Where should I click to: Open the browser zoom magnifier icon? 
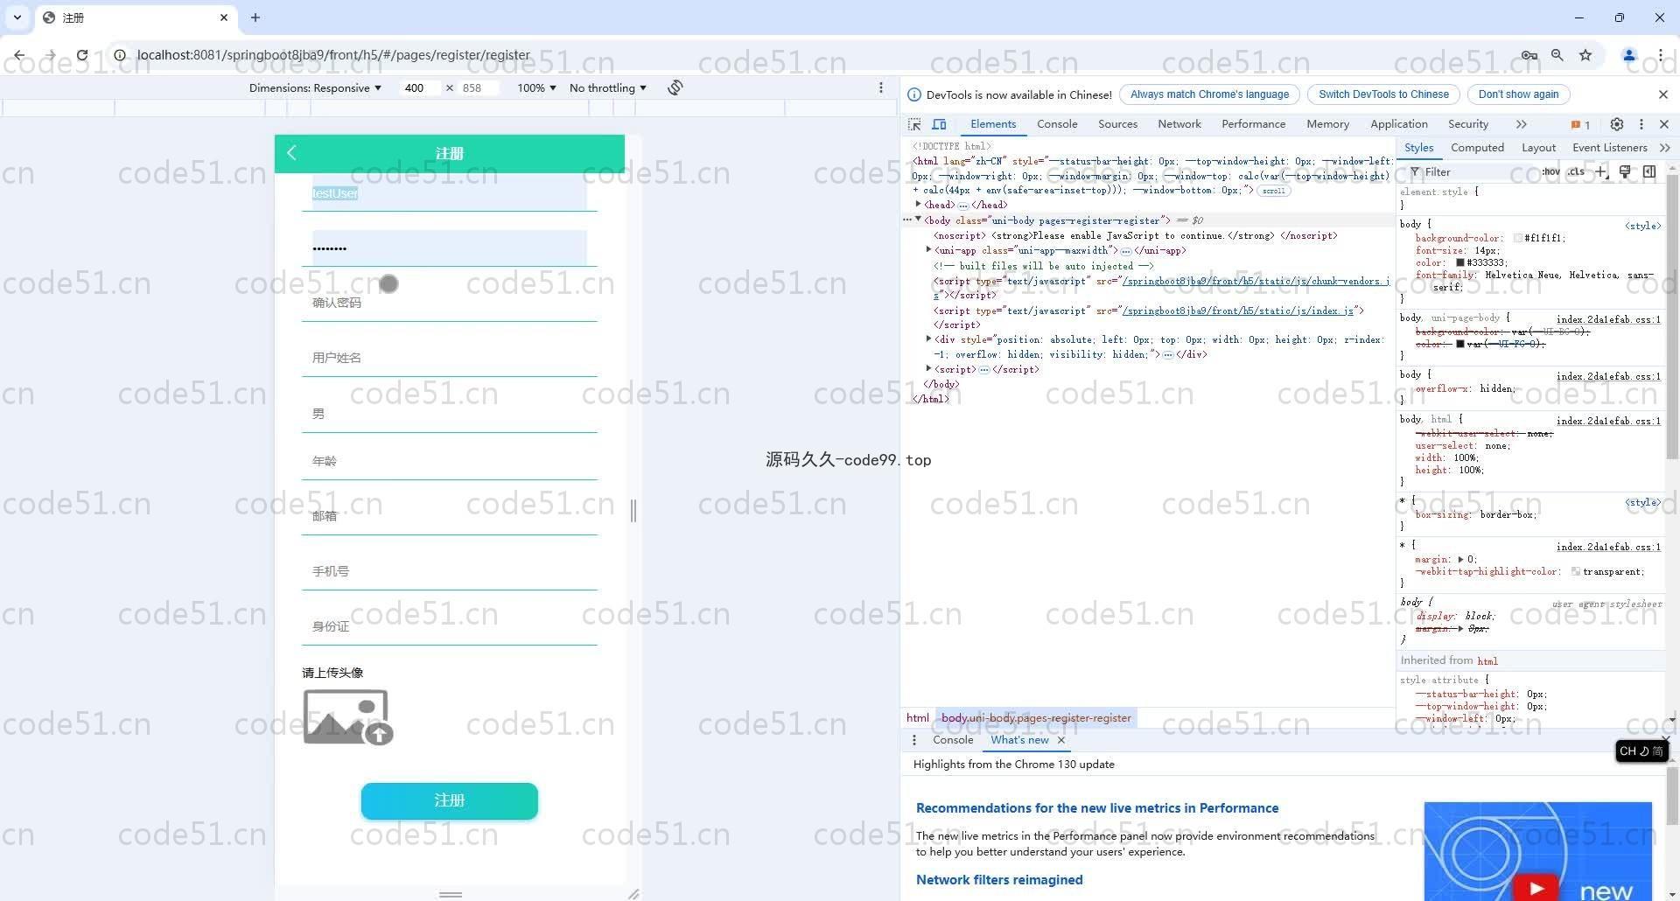point(1557,55)
